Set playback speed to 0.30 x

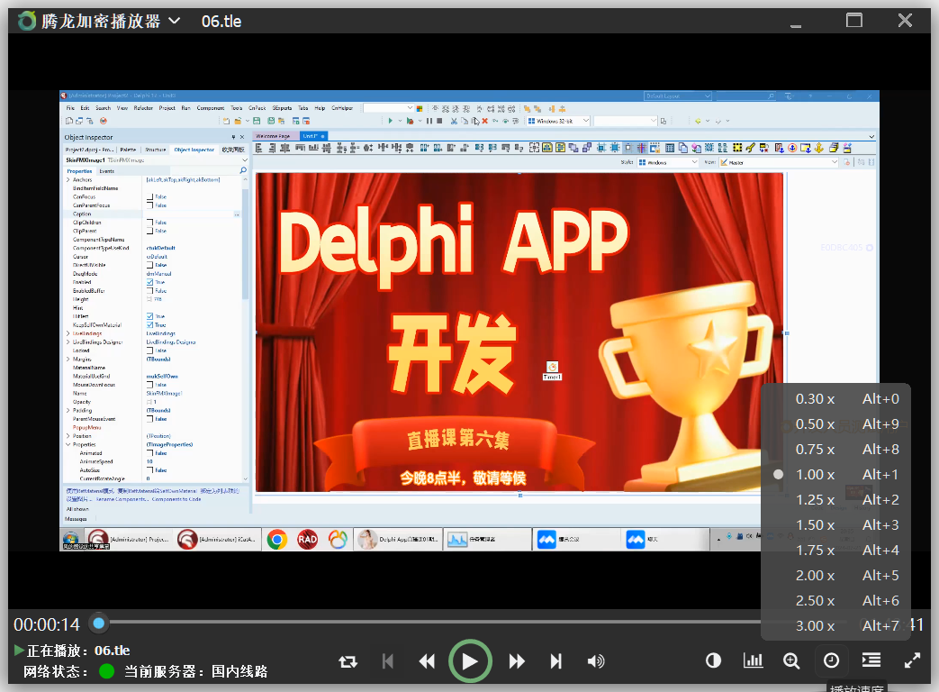click(x=836, y=399)
